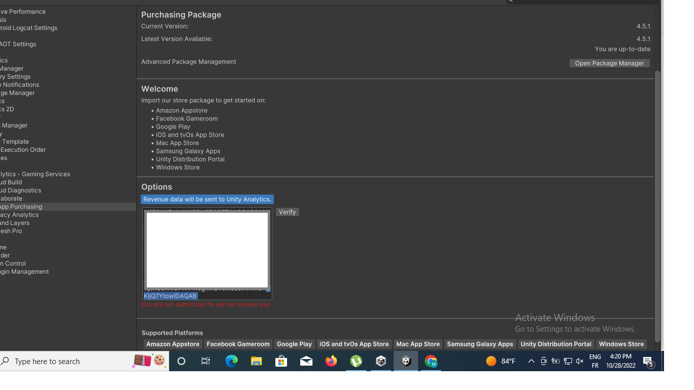Viewport: 694px width, 390px height.
Task: Select Mobile Notifications settings entry
Action: [x=19, y=85]
